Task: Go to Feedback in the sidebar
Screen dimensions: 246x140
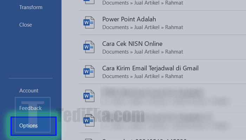Action: coord(31,108)
